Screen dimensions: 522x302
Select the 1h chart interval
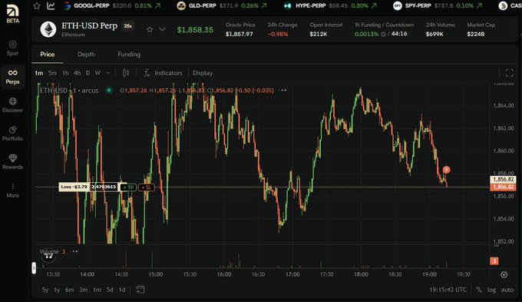pos(65,73)
